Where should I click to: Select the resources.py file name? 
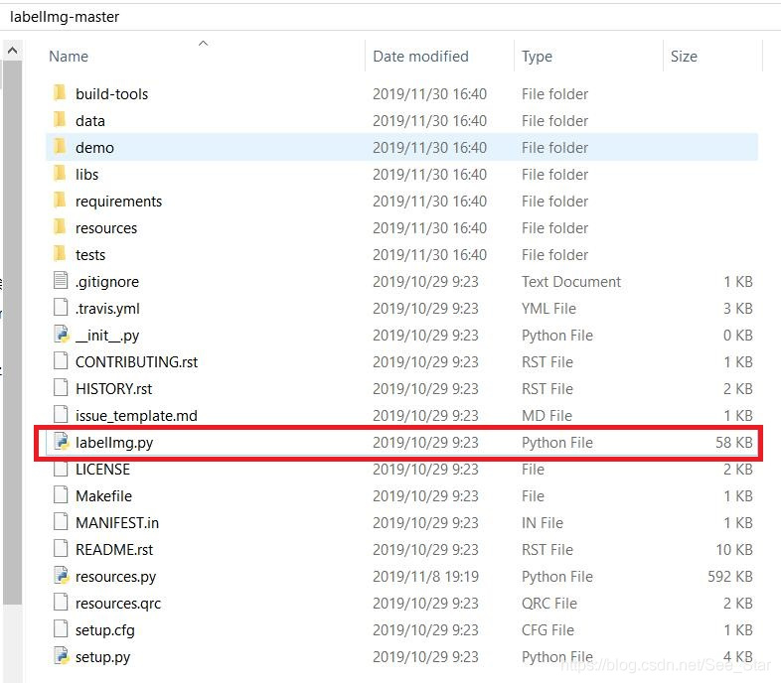point(115,577)
